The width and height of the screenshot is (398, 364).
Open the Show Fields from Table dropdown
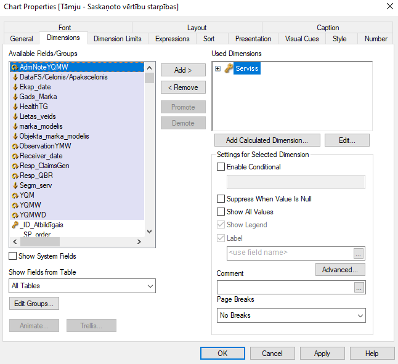click(82, 286)
